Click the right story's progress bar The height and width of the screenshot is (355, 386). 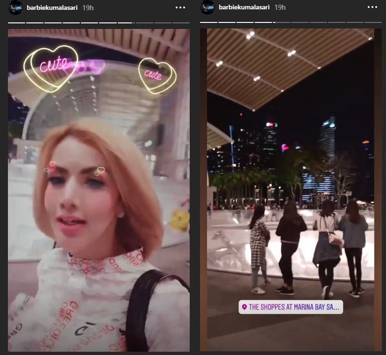pyautogui.click(x=291, y=22)
